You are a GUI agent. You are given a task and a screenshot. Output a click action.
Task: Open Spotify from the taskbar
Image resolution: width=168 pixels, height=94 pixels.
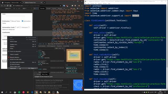coord(19,92)
